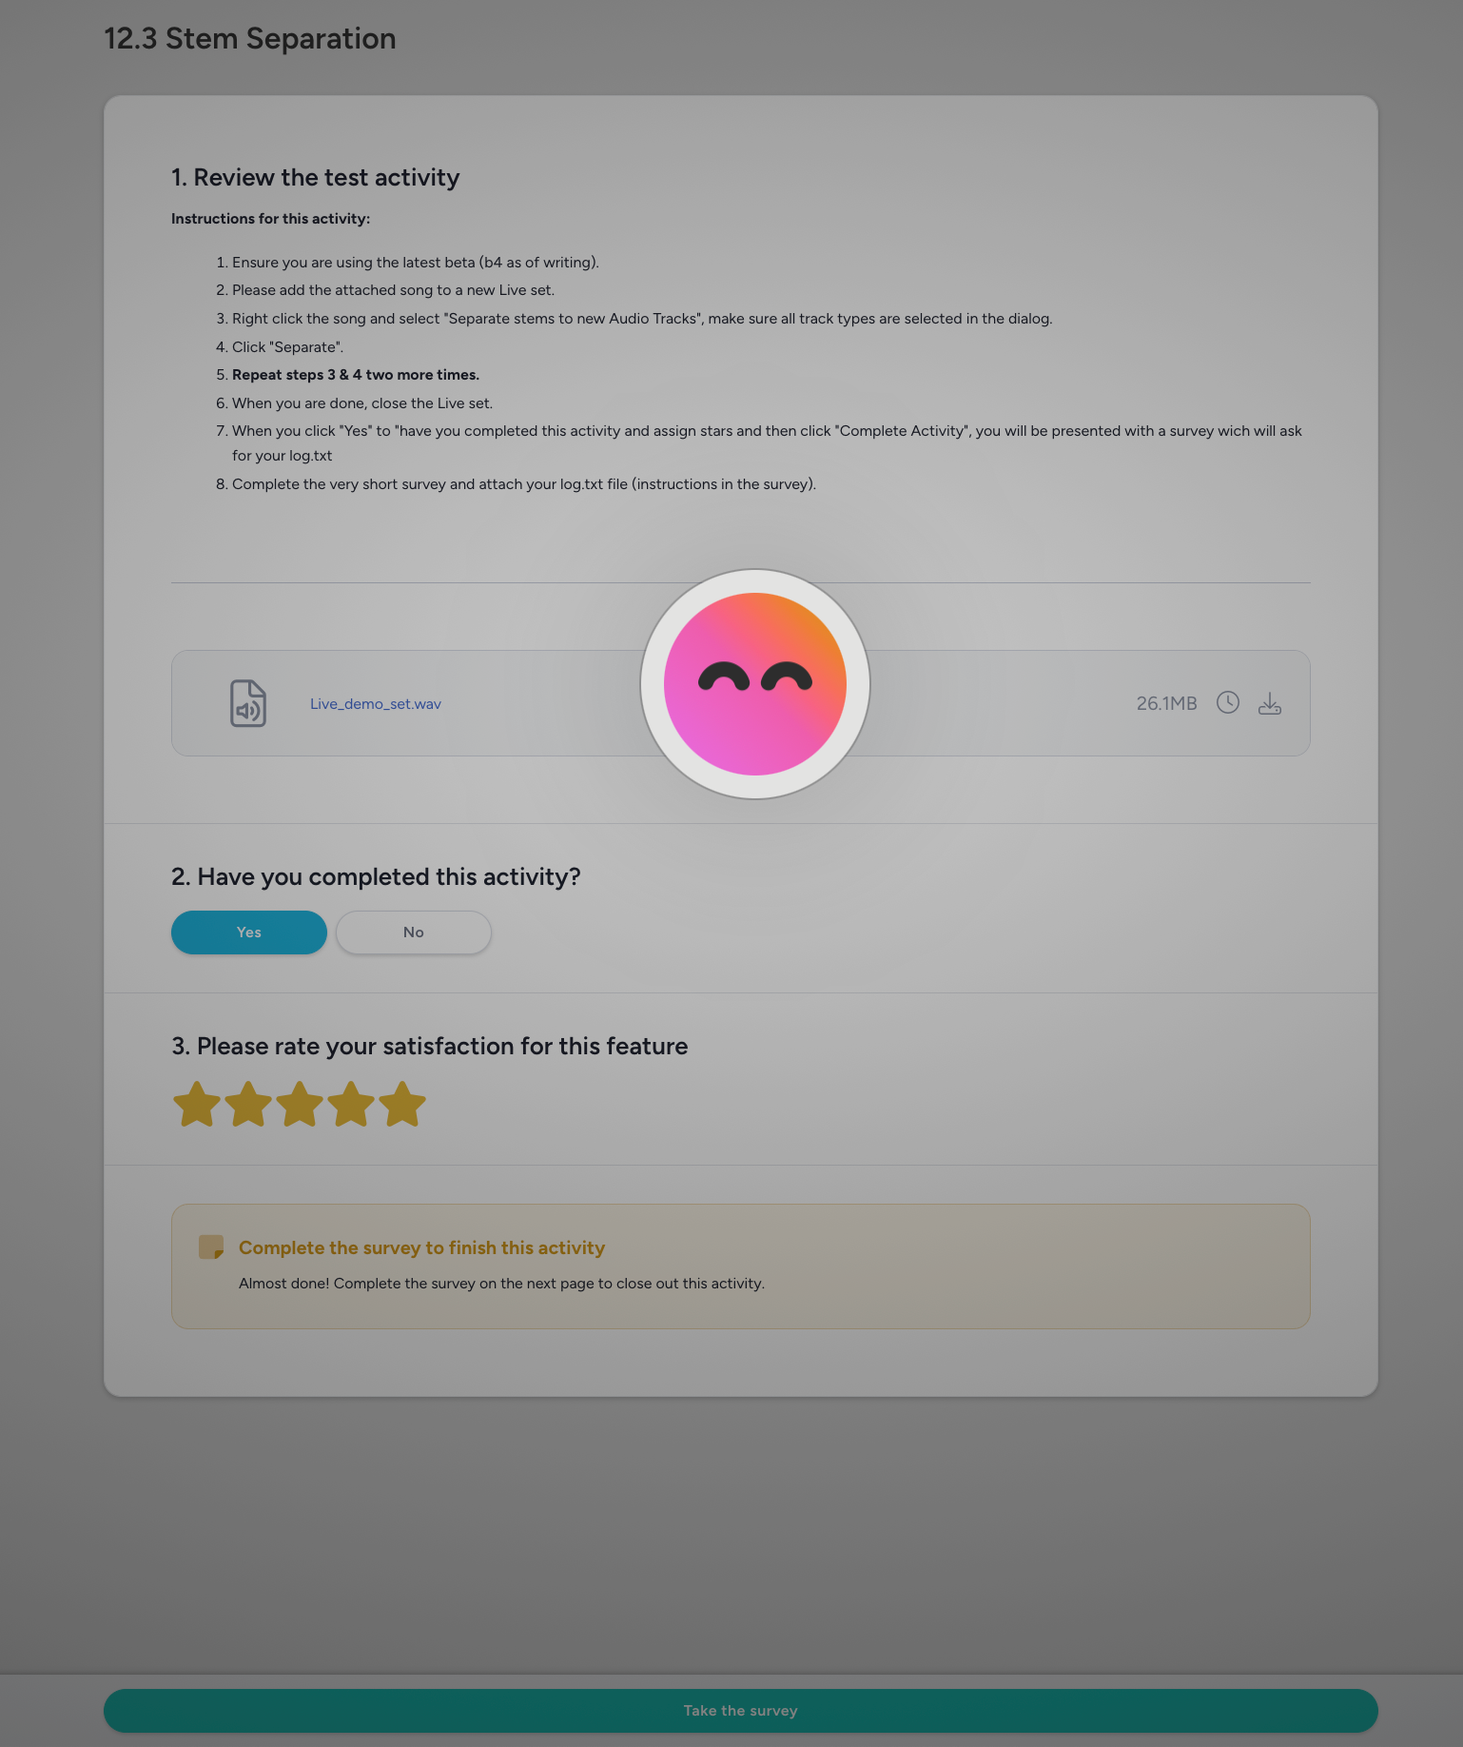Rate satisfaction with the fourth star
1463x1747 pixels.
[351, 1105]
